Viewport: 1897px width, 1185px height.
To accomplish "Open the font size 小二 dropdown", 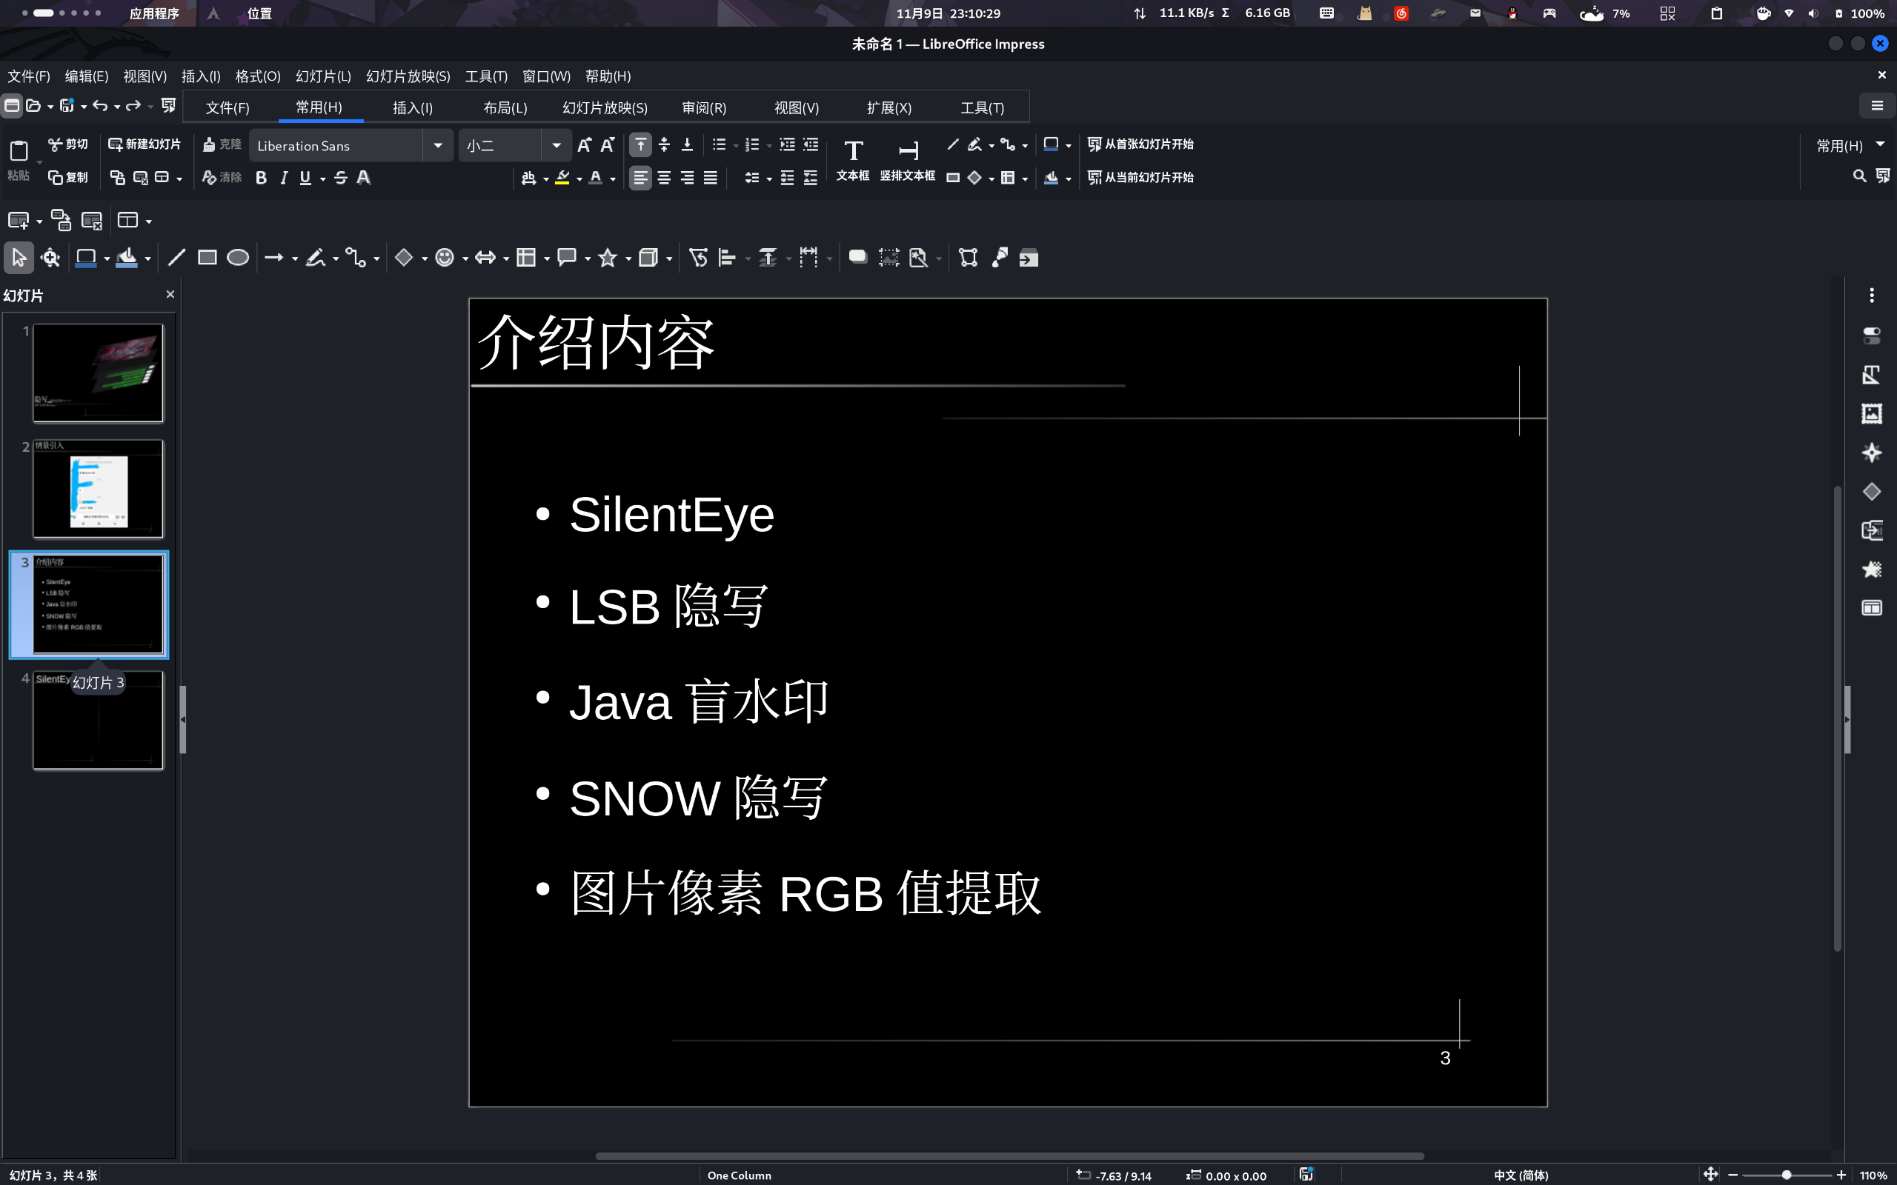I will point(556,146).
